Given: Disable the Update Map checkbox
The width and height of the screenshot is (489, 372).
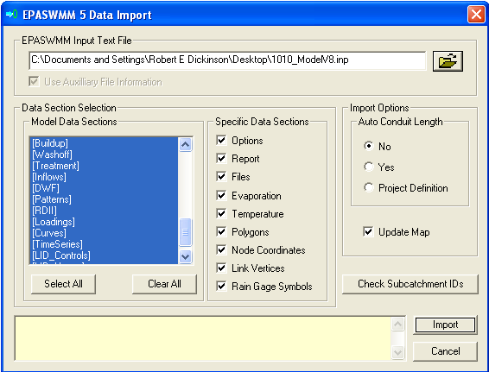Looking at the screenshot, I should pos(368,231).
